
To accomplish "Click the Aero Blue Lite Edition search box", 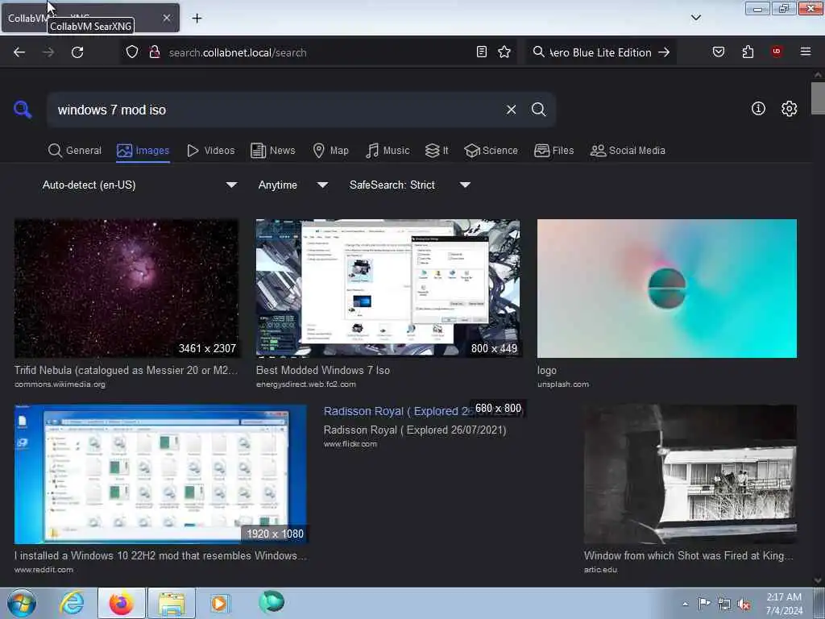I will coord(599,52).
